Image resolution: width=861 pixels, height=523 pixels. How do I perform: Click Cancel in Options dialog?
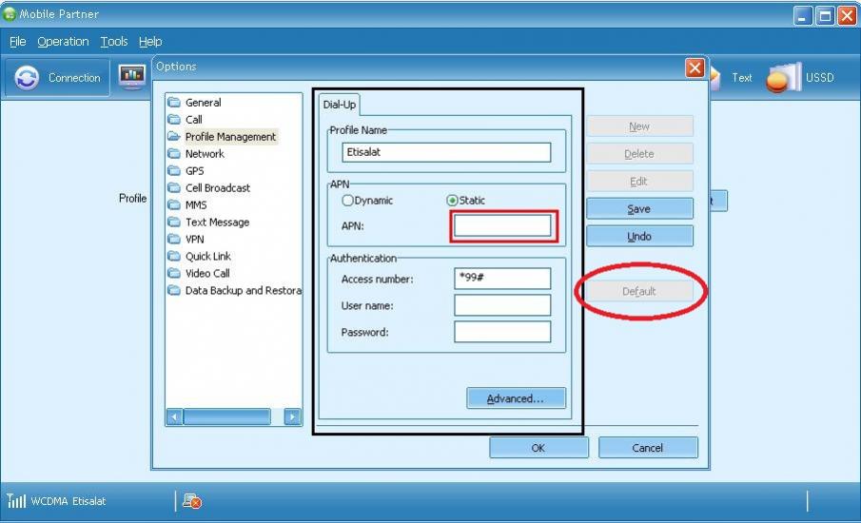(648, 448)
